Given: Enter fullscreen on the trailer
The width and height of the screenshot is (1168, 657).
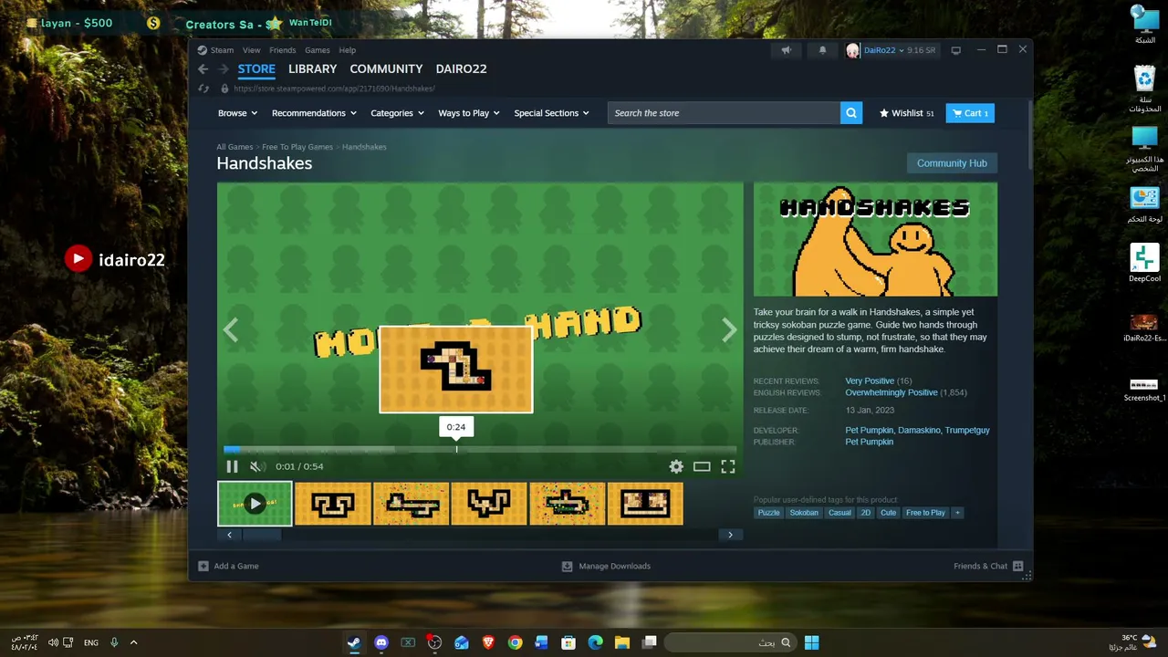Looking at the screenshot, I should [728, 466].
